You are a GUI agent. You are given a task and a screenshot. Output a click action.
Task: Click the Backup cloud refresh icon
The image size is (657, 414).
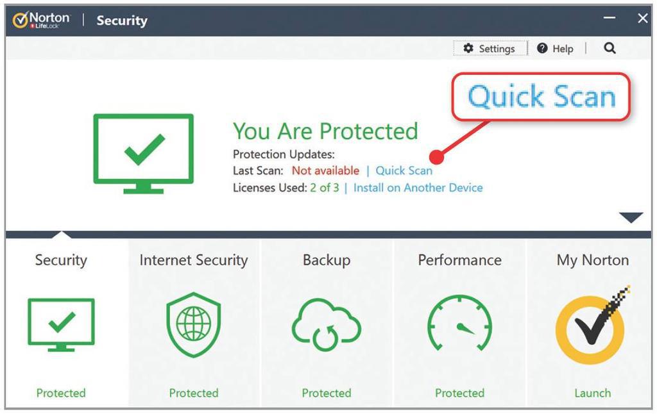[x=326, y=325]
